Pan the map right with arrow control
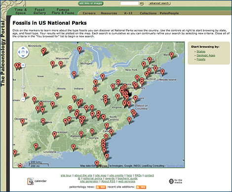 tap(27, 52)
